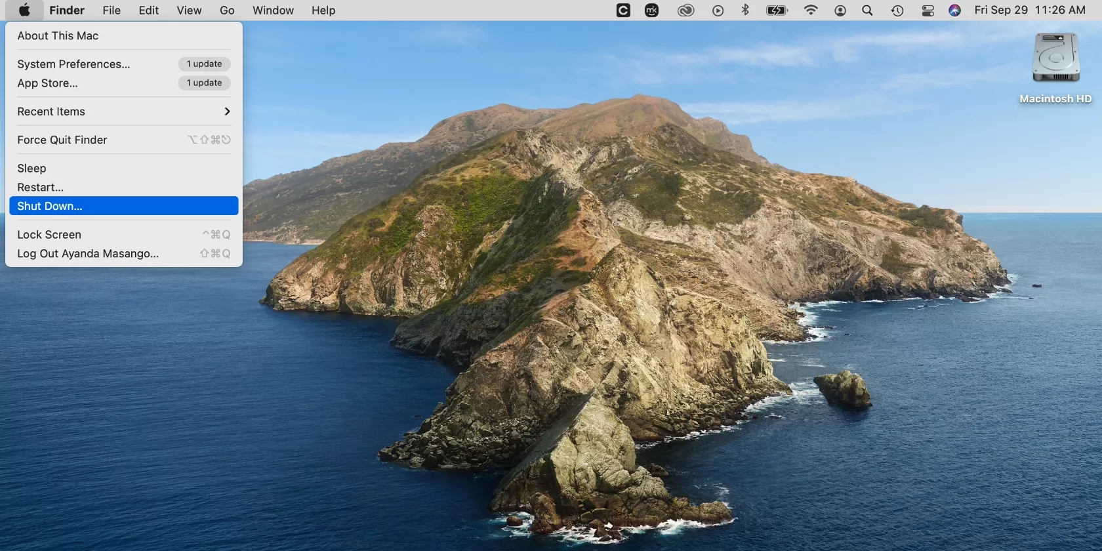Launch Siri from the menu bar
Image resolution: width=1102 pixels, height=551 pixels.
pos(954,10)
